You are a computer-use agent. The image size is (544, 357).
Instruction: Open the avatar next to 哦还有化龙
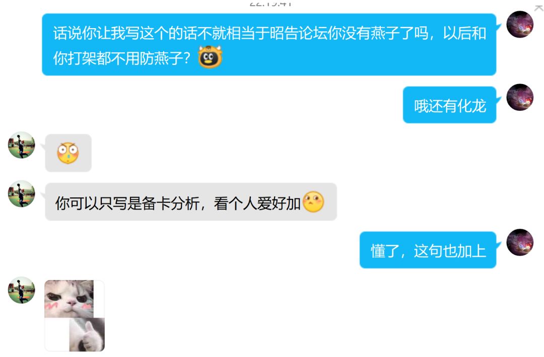pos(520,97)
